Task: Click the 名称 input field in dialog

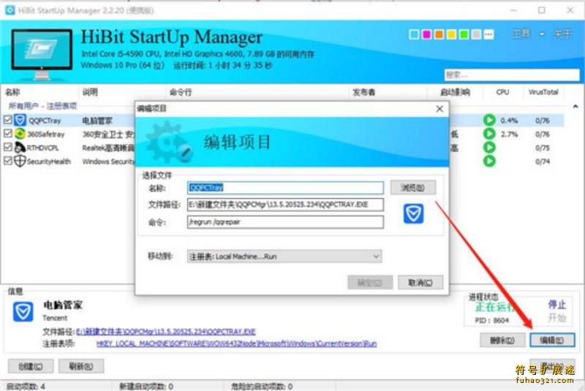Action: tap(285, 188)
